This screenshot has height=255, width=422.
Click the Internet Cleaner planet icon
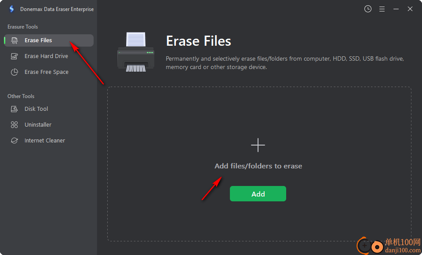(x=14, y=141)
